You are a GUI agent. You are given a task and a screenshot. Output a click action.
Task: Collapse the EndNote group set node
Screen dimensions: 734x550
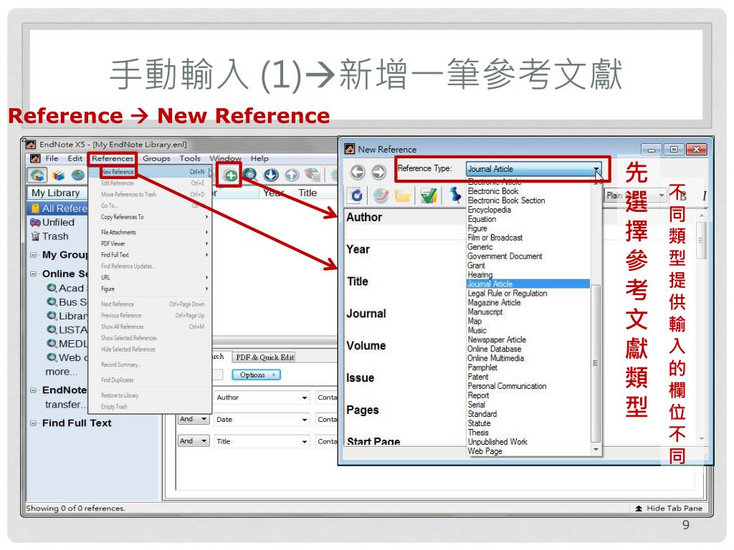[x=33, y=390]
